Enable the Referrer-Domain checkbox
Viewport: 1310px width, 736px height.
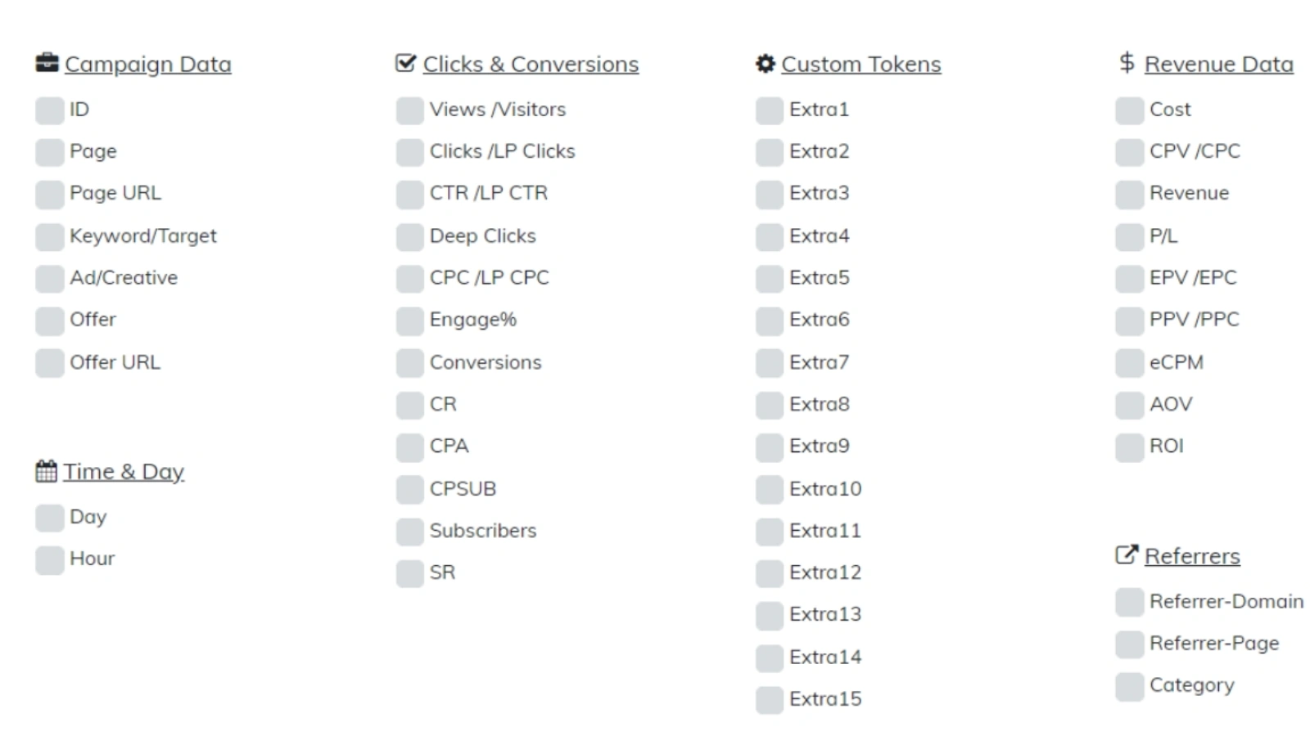[1130, 603]
